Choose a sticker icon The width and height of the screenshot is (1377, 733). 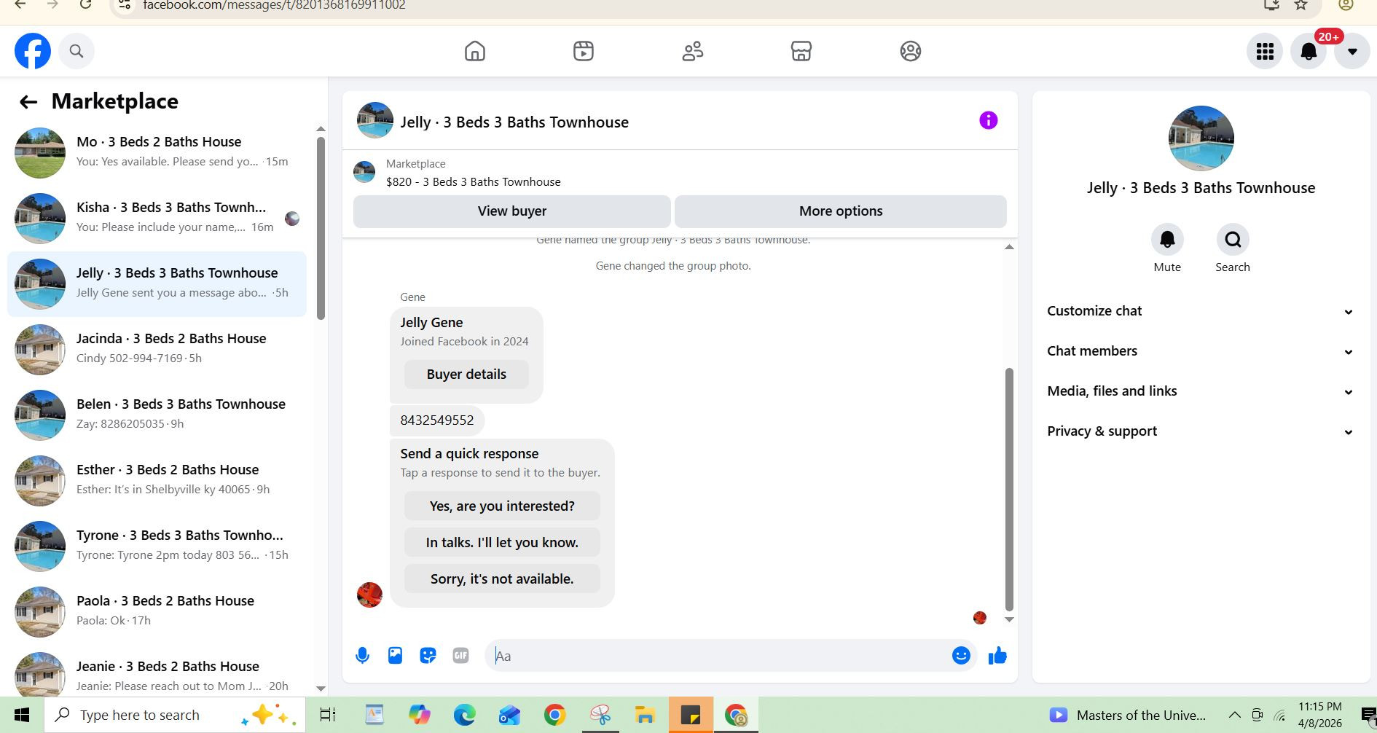pyautogui.click(x=428, y=656)
